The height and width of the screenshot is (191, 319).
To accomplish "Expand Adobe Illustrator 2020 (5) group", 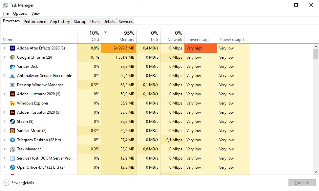I will (5, 112).
